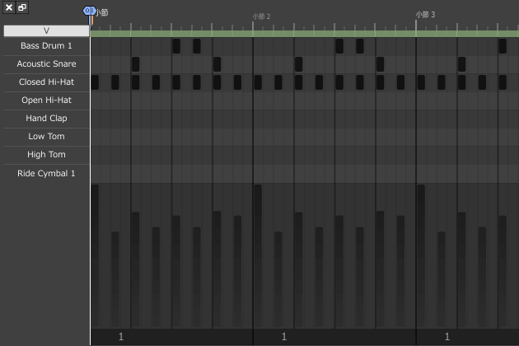The image size is (519, 346).
Task: Jump to the 小節 3 ruler marker
Action: 425,15
